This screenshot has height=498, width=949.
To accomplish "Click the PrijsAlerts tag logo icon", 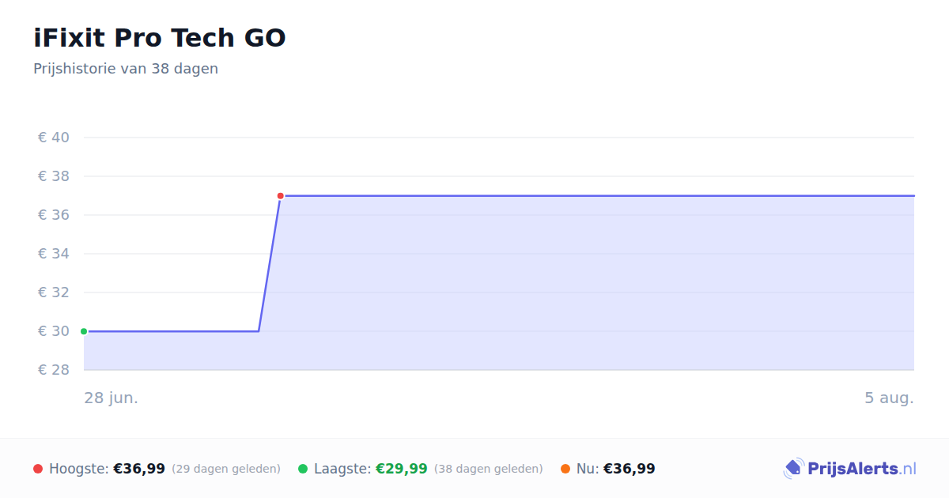I will [793, 469].
